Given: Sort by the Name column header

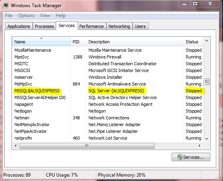Looking at the screenshot, I should (41, 42).
